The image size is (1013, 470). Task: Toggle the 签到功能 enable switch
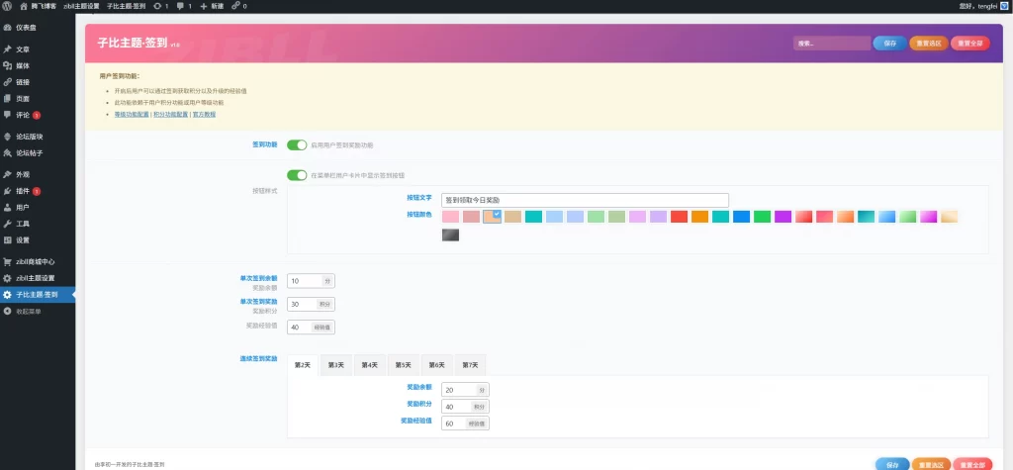297,144
